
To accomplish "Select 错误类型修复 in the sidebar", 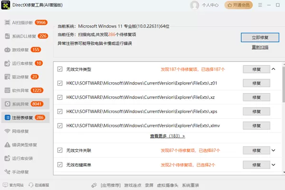I will tap(26, 145).
